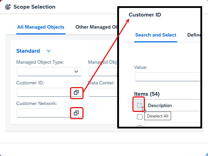Click the Data Center input field
208x156 pixels.
(103, 92)
